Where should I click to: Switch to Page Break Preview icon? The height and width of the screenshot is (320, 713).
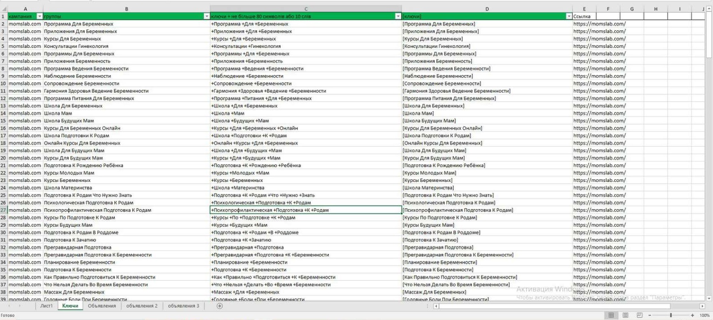pyautogui.click(x=639, y=315)
